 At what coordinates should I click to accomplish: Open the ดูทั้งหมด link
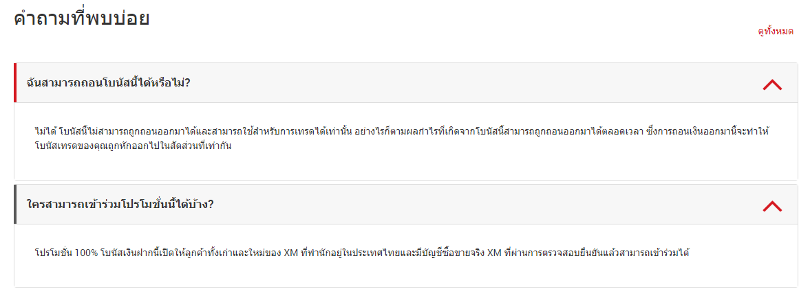pos(775,31)
